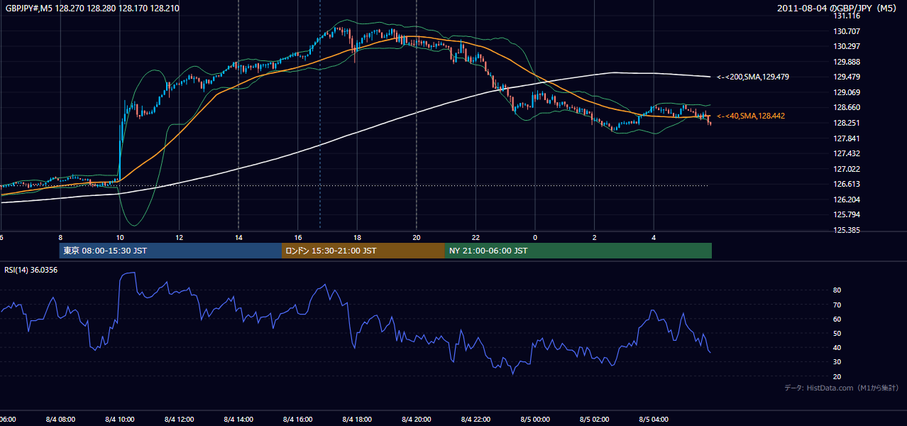
Task: Click price axis value 129.069
Action: pos(847,92)
